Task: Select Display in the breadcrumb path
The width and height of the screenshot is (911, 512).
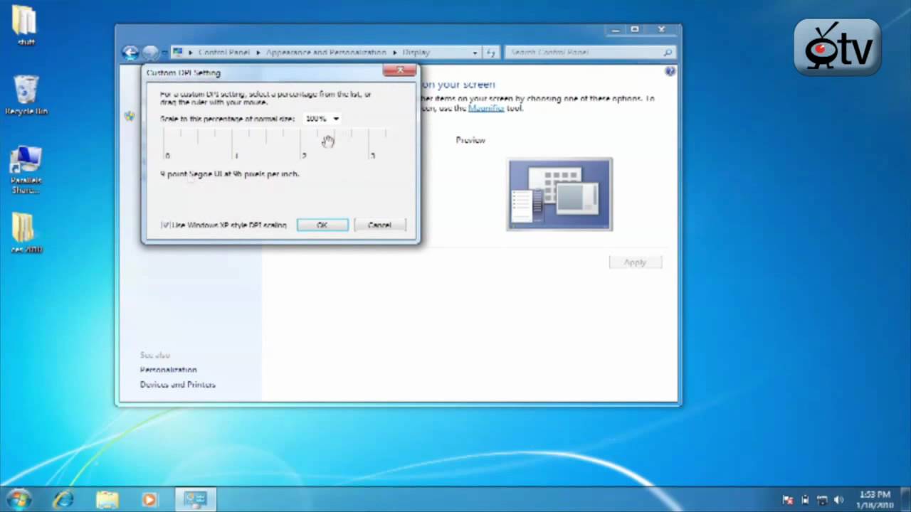Action: tap(417, 52)
